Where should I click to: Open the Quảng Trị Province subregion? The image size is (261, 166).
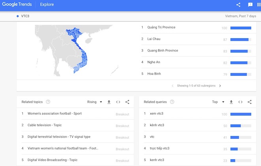(161, 28)
